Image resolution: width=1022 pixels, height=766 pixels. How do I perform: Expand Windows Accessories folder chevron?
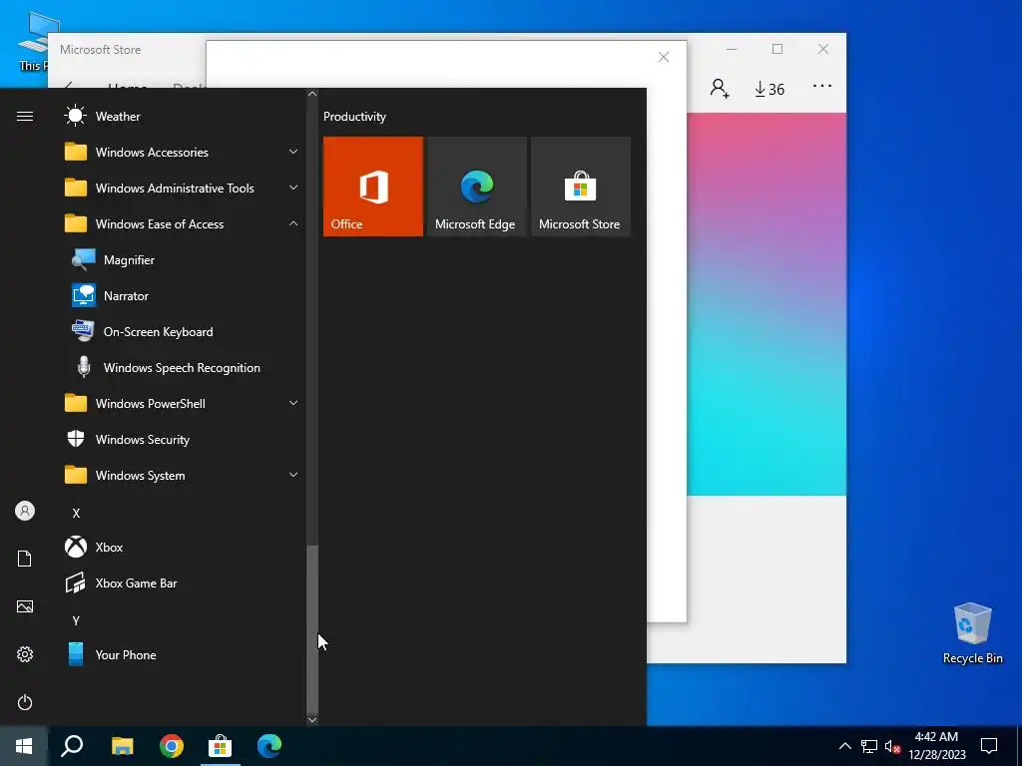point(293,152)
